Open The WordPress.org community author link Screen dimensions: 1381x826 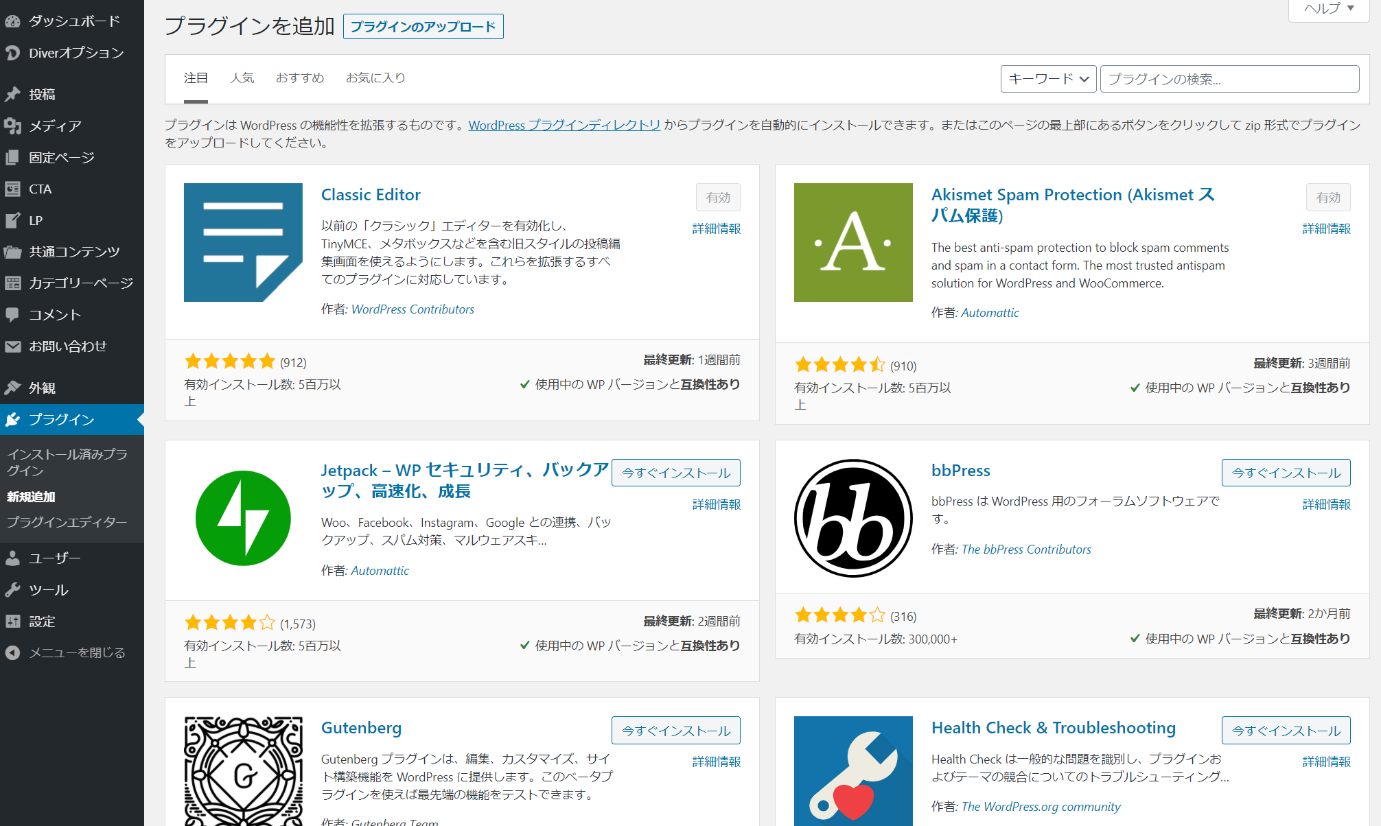pos(1041,807)
